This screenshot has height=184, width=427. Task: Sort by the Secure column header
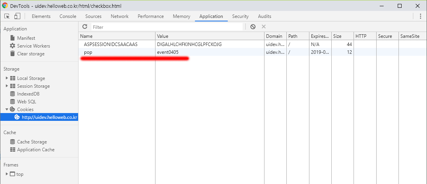tap(387, 36)
